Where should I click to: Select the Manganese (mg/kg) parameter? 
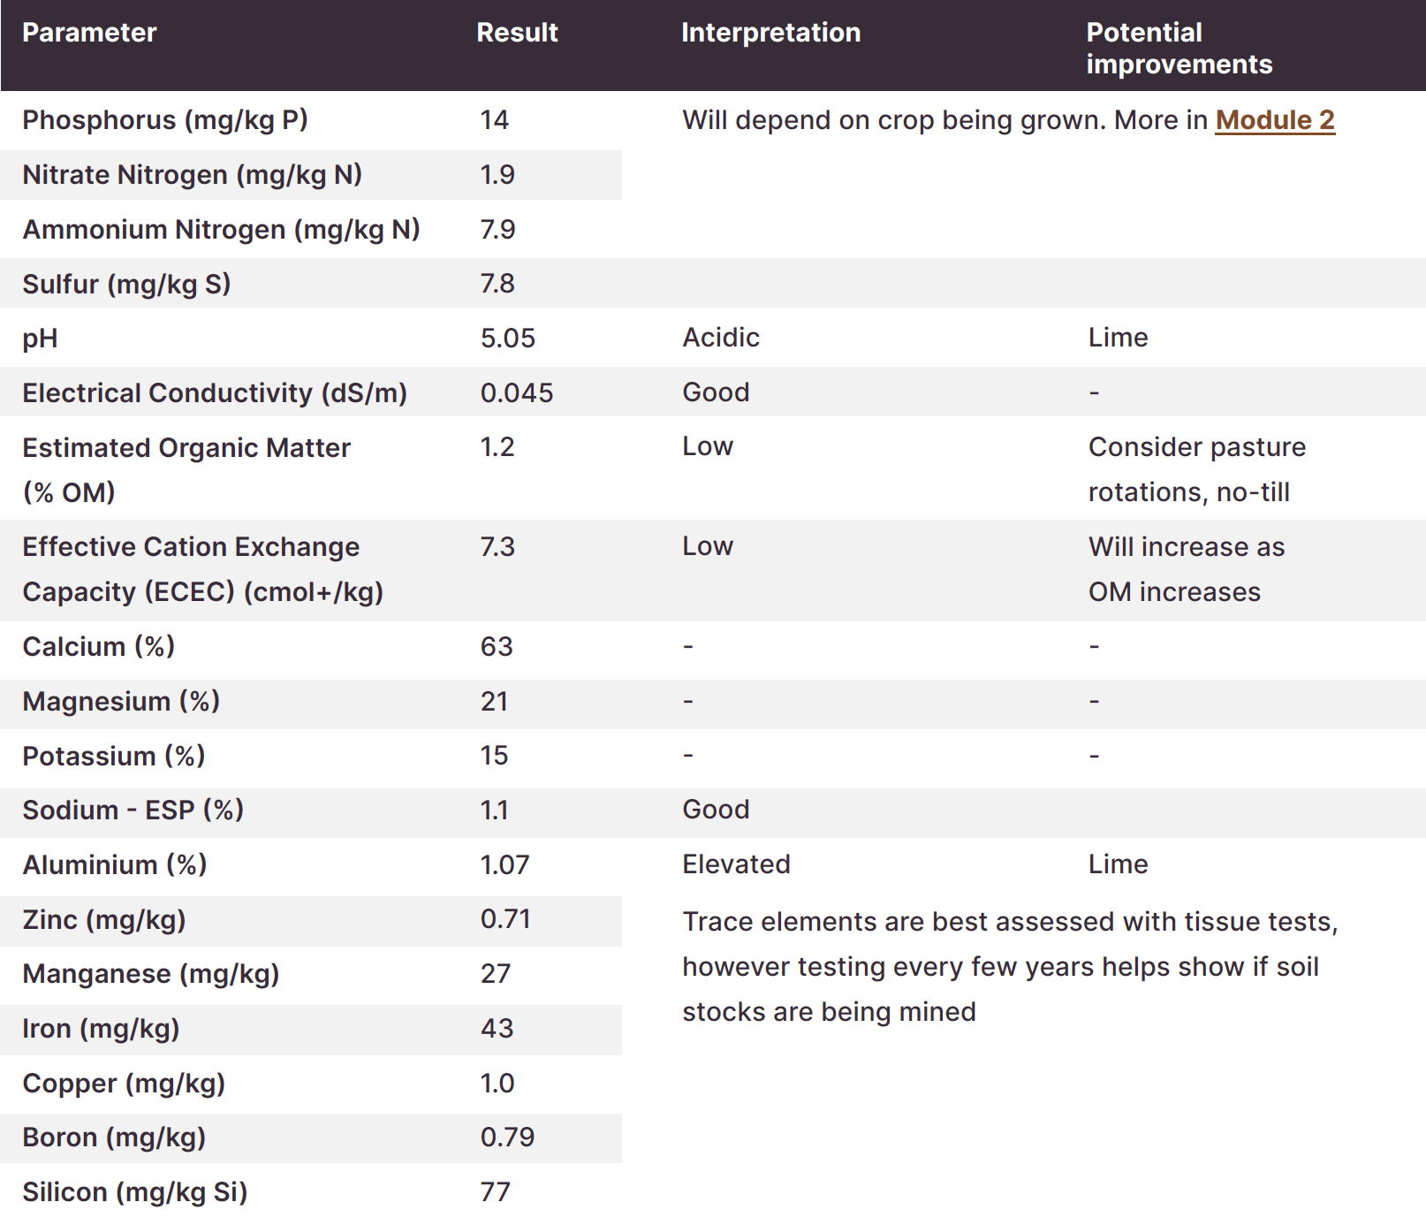click(x=151, y=974)
